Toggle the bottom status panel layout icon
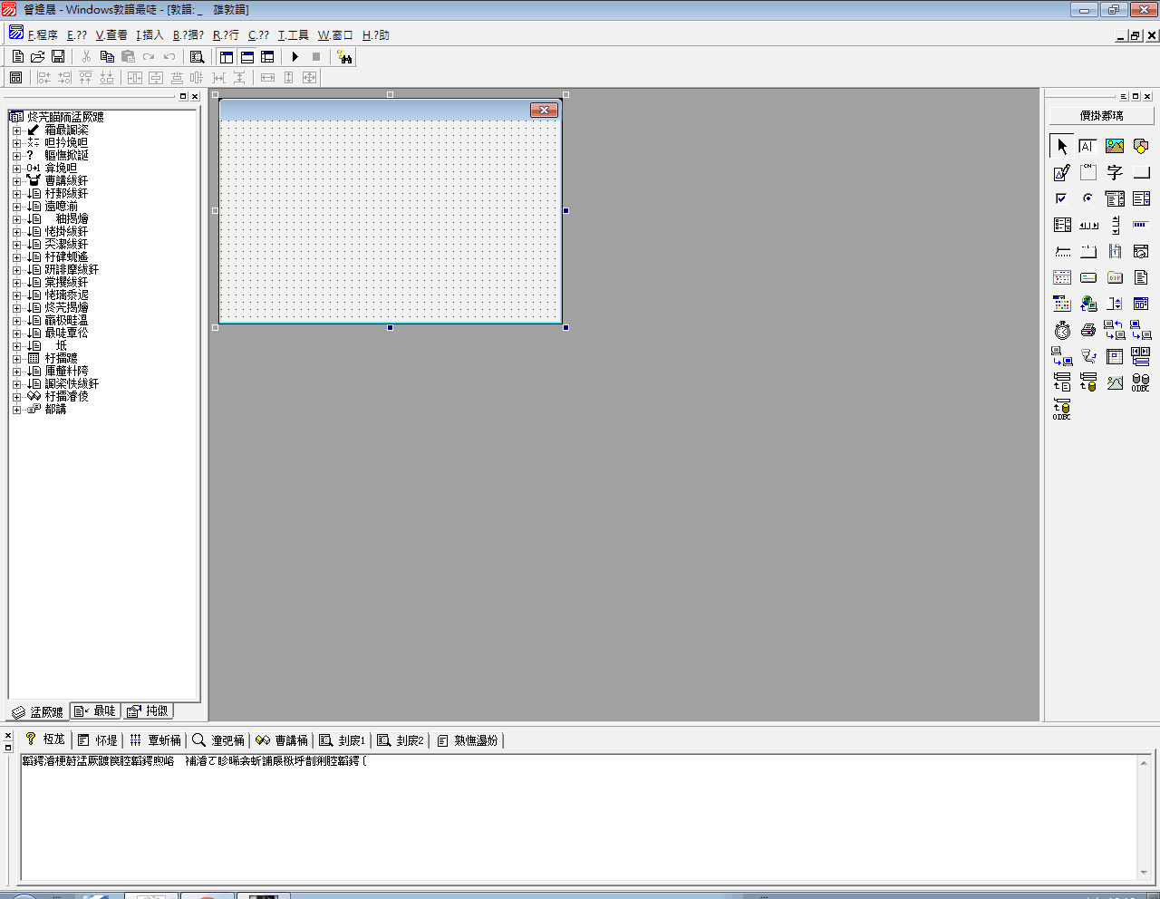This screenshot has height=899, width=1160. click(247, 56)
